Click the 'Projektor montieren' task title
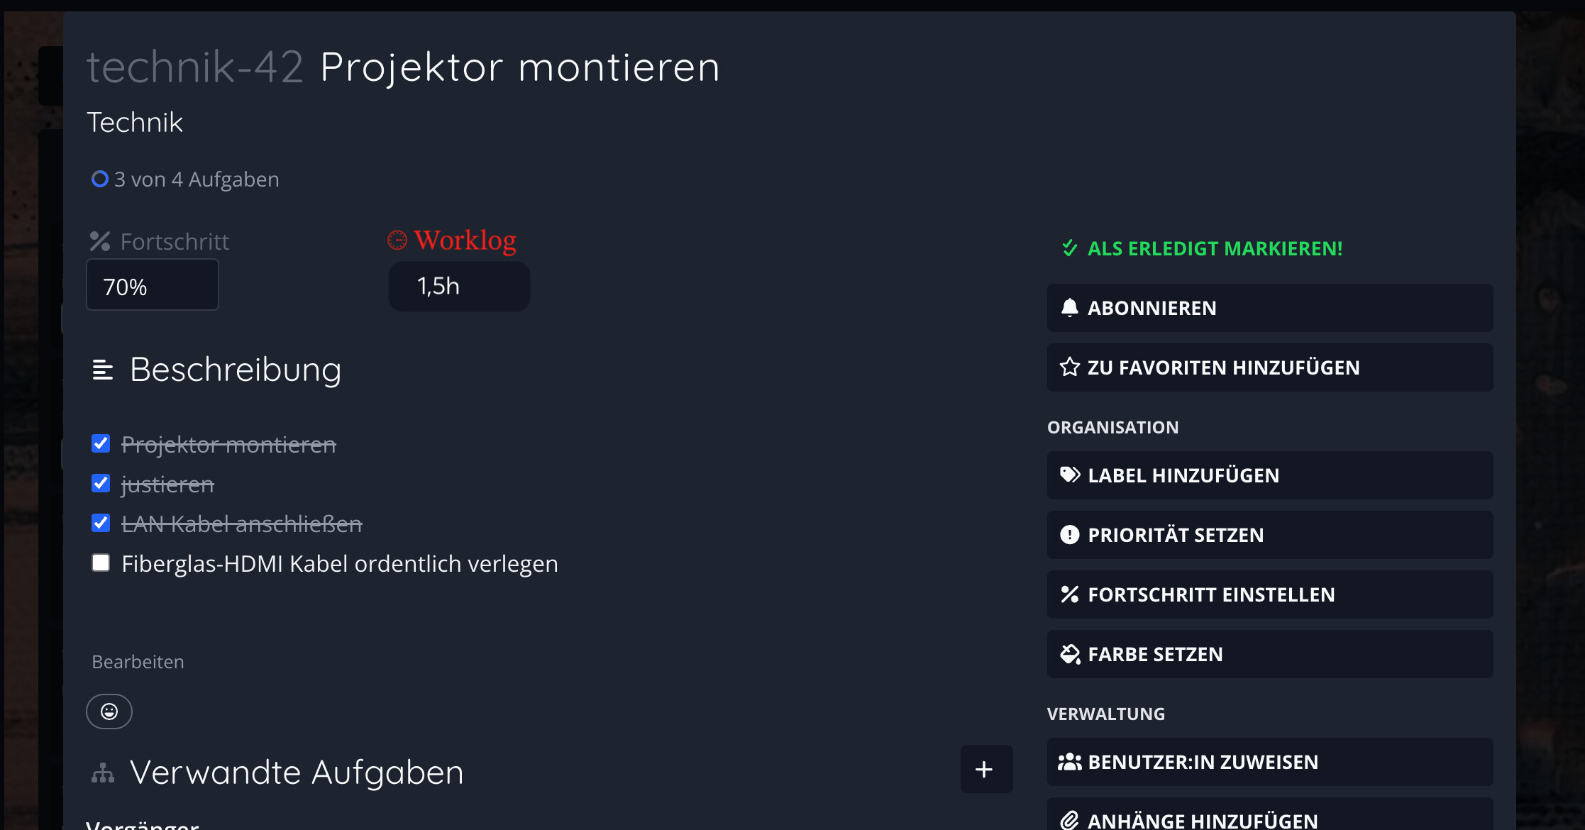The width and height of the screenshot is (1585, 830). 519,67
